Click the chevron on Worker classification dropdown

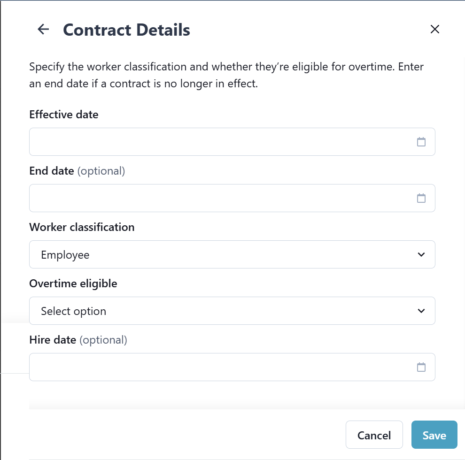point(421,254)
